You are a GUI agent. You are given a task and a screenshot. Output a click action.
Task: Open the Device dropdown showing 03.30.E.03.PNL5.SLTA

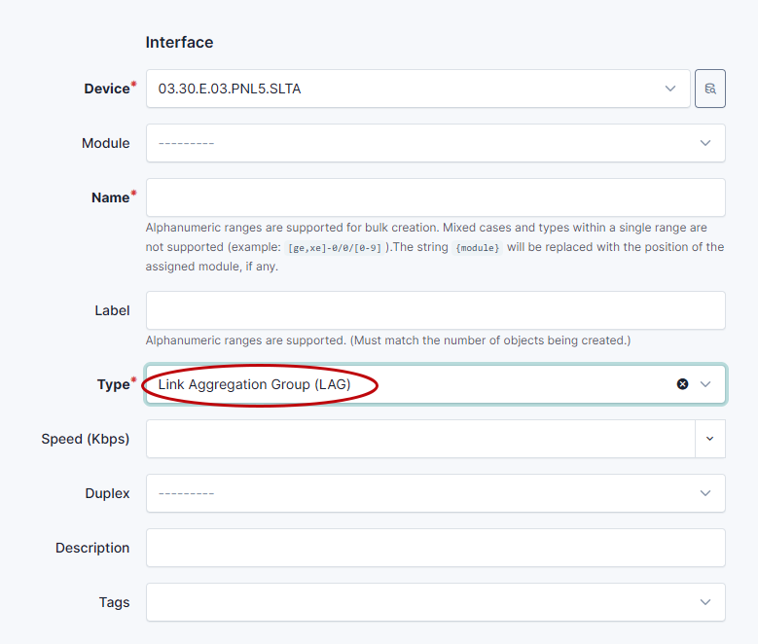(399, 89)
